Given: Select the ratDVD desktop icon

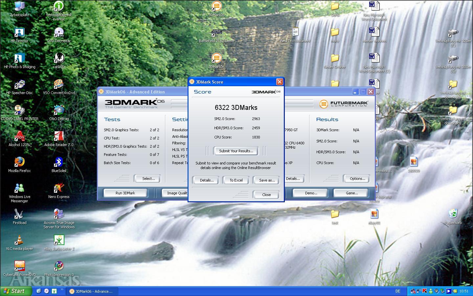Looking at the screenshot, I should [x=59, y=61].
